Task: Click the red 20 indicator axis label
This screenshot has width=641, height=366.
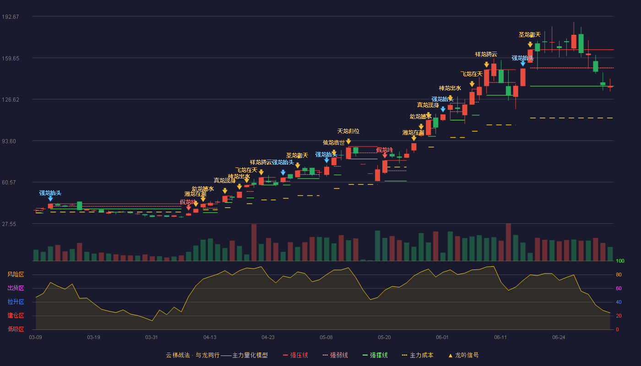Action: point(619,316)
